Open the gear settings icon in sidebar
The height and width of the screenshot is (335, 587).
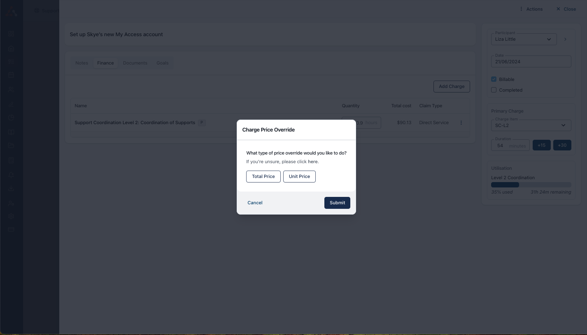point(11,216)
